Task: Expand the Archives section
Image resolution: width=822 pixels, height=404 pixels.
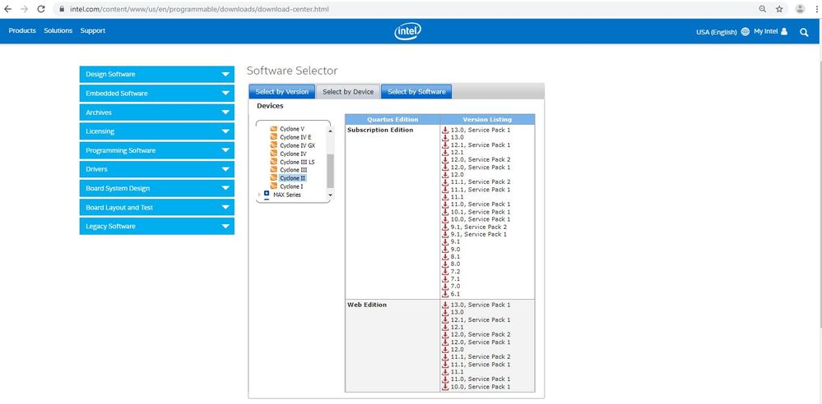Action: pyautogui.click(x=156, y=112)
